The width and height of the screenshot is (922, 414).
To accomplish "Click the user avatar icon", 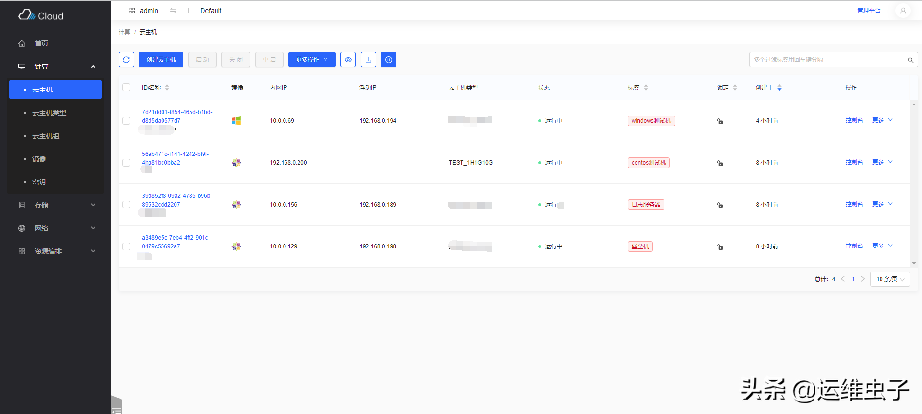I will 903,11.
